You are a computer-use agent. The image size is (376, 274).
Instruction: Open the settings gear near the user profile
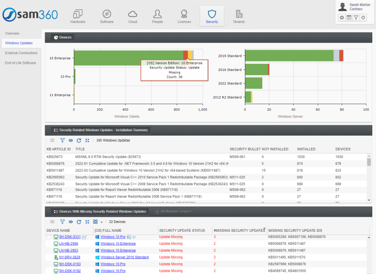(342, 17)
